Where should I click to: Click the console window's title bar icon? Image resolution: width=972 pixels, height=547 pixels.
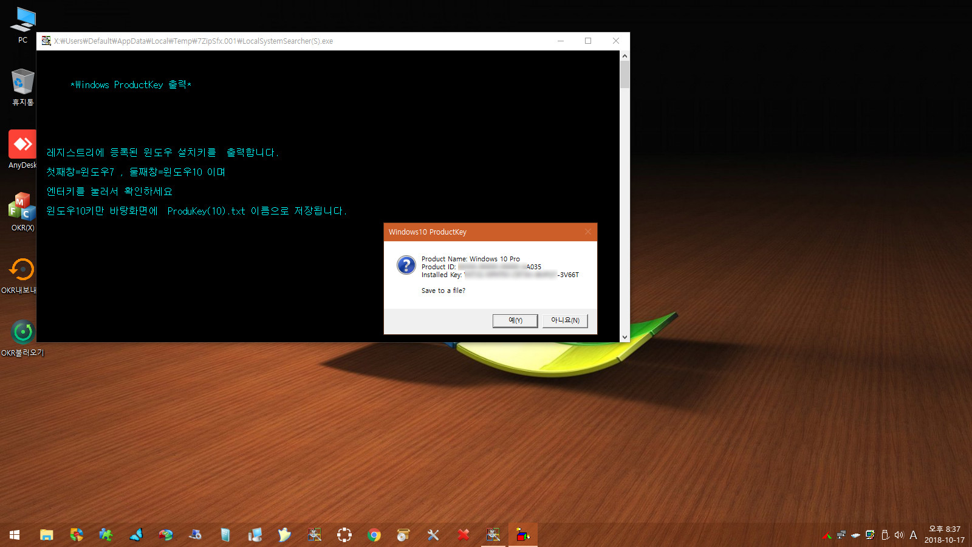46,41
